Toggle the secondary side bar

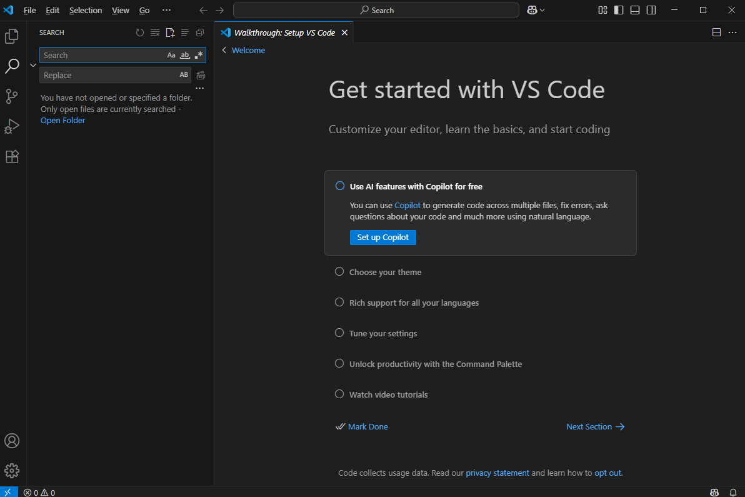click(651, 10)
